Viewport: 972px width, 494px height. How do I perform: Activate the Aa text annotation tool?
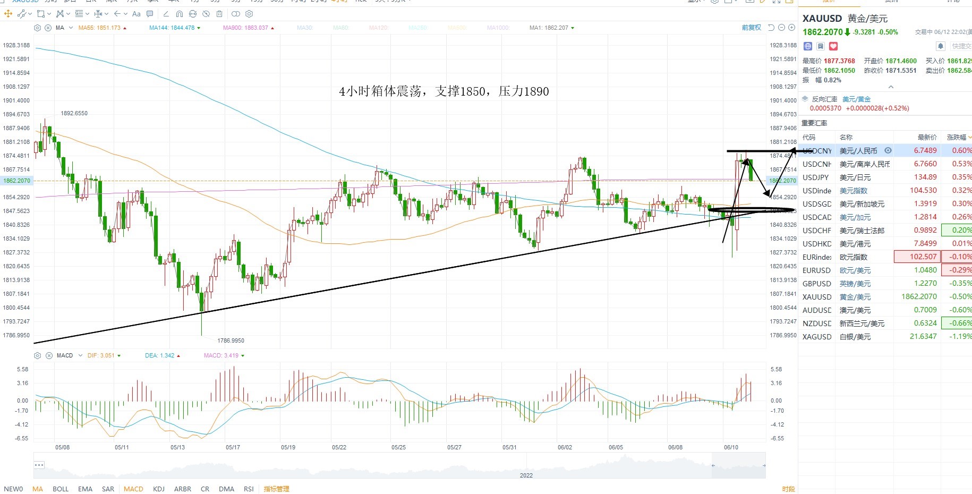137,14
